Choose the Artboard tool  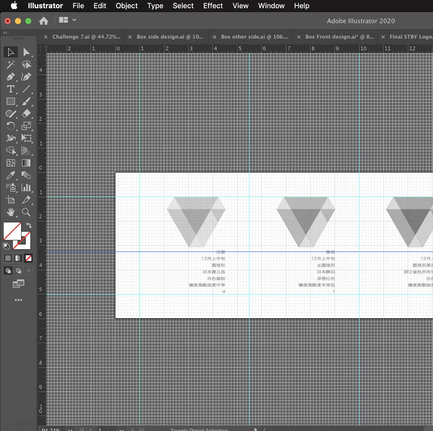[x=11, y=200]
